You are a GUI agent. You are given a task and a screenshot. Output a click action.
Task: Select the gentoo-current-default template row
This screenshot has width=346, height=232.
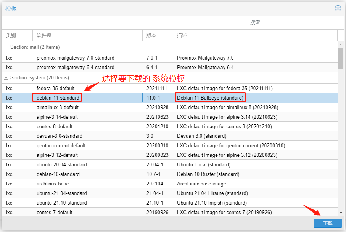(x=61, y=146)
